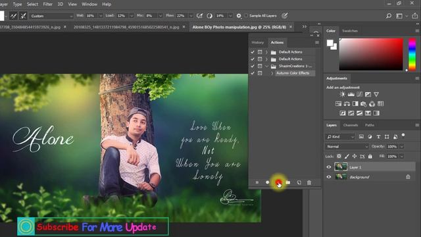Add a Curves adjustment
This screenshot has height=237, width=421.
(x=359, y=94)
